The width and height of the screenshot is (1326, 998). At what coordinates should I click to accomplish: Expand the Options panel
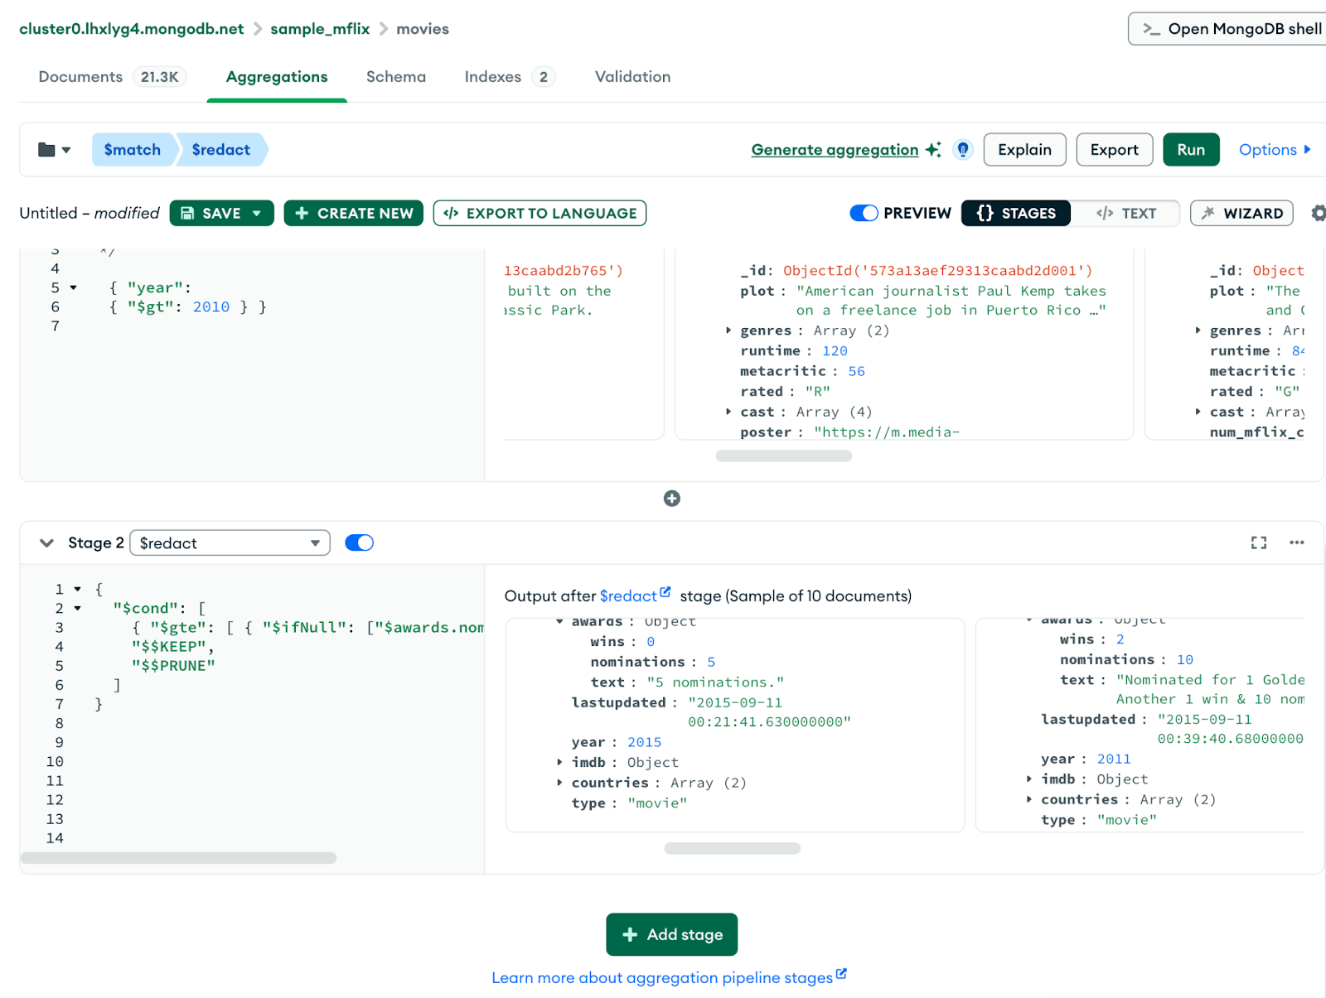point(1274,150)
